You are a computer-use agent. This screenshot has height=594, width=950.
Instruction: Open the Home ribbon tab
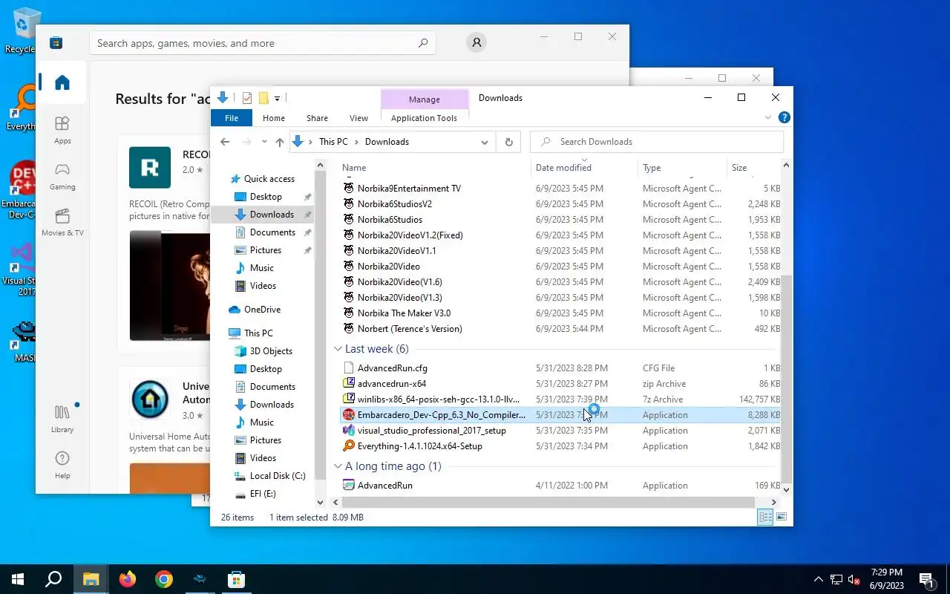[274, 118]
